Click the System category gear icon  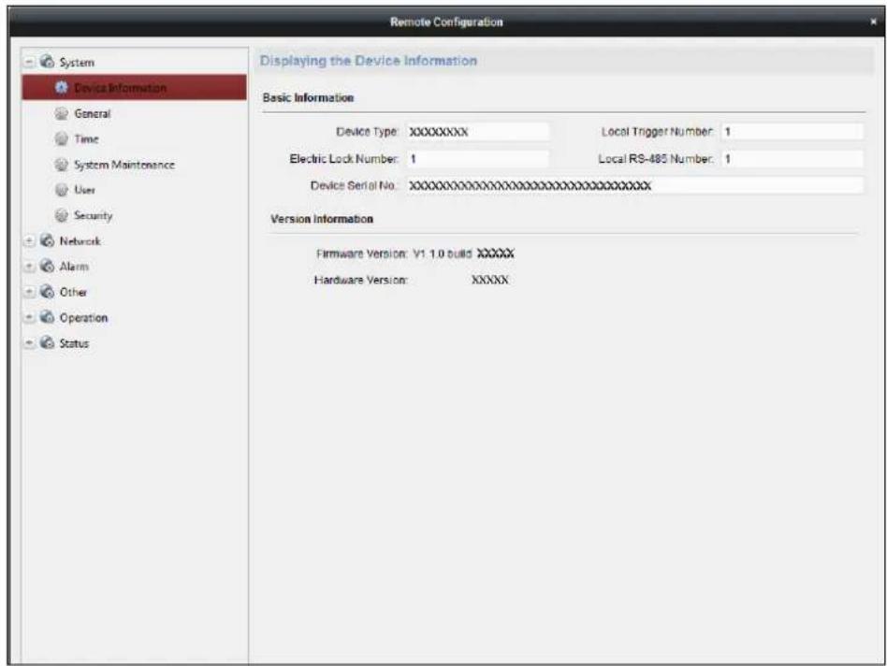click(48, 61)
